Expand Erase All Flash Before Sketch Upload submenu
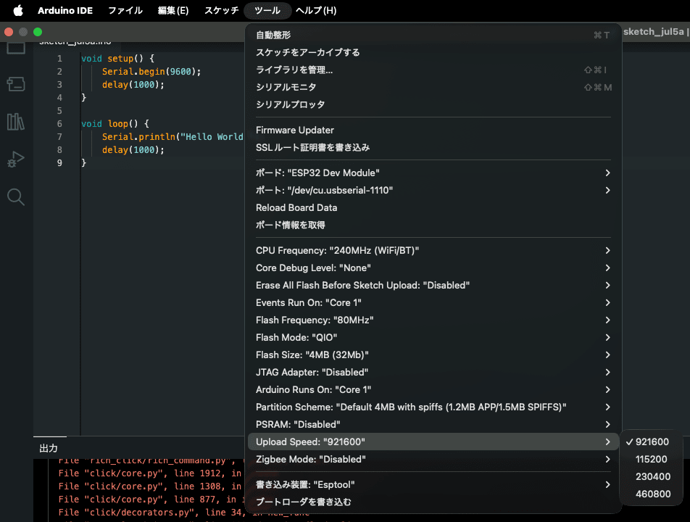This screenshot has width=690, height=522. 433,285
